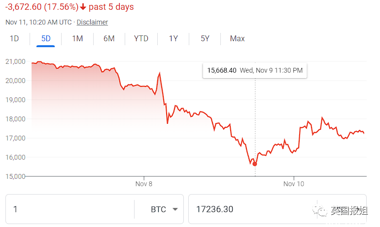This screenshot has height=227, width=380.
Task: Open the Disclaimer link
Action: [92, 22]
